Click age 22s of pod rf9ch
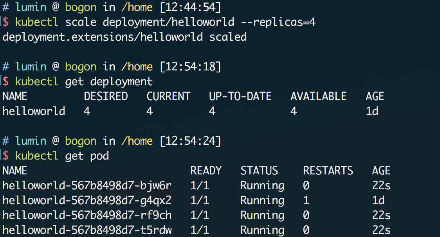440x237 pixels. (381, 215)
